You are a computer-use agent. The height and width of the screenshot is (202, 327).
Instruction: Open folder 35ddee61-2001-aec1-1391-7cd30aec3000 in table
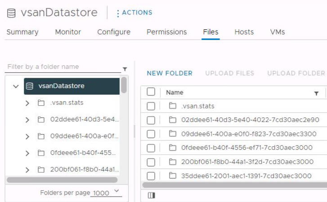(x=246, y=176)
